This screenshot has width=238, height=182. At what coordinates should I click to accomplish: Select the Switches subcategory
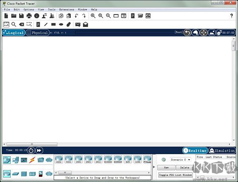click(x=15, y=174)
